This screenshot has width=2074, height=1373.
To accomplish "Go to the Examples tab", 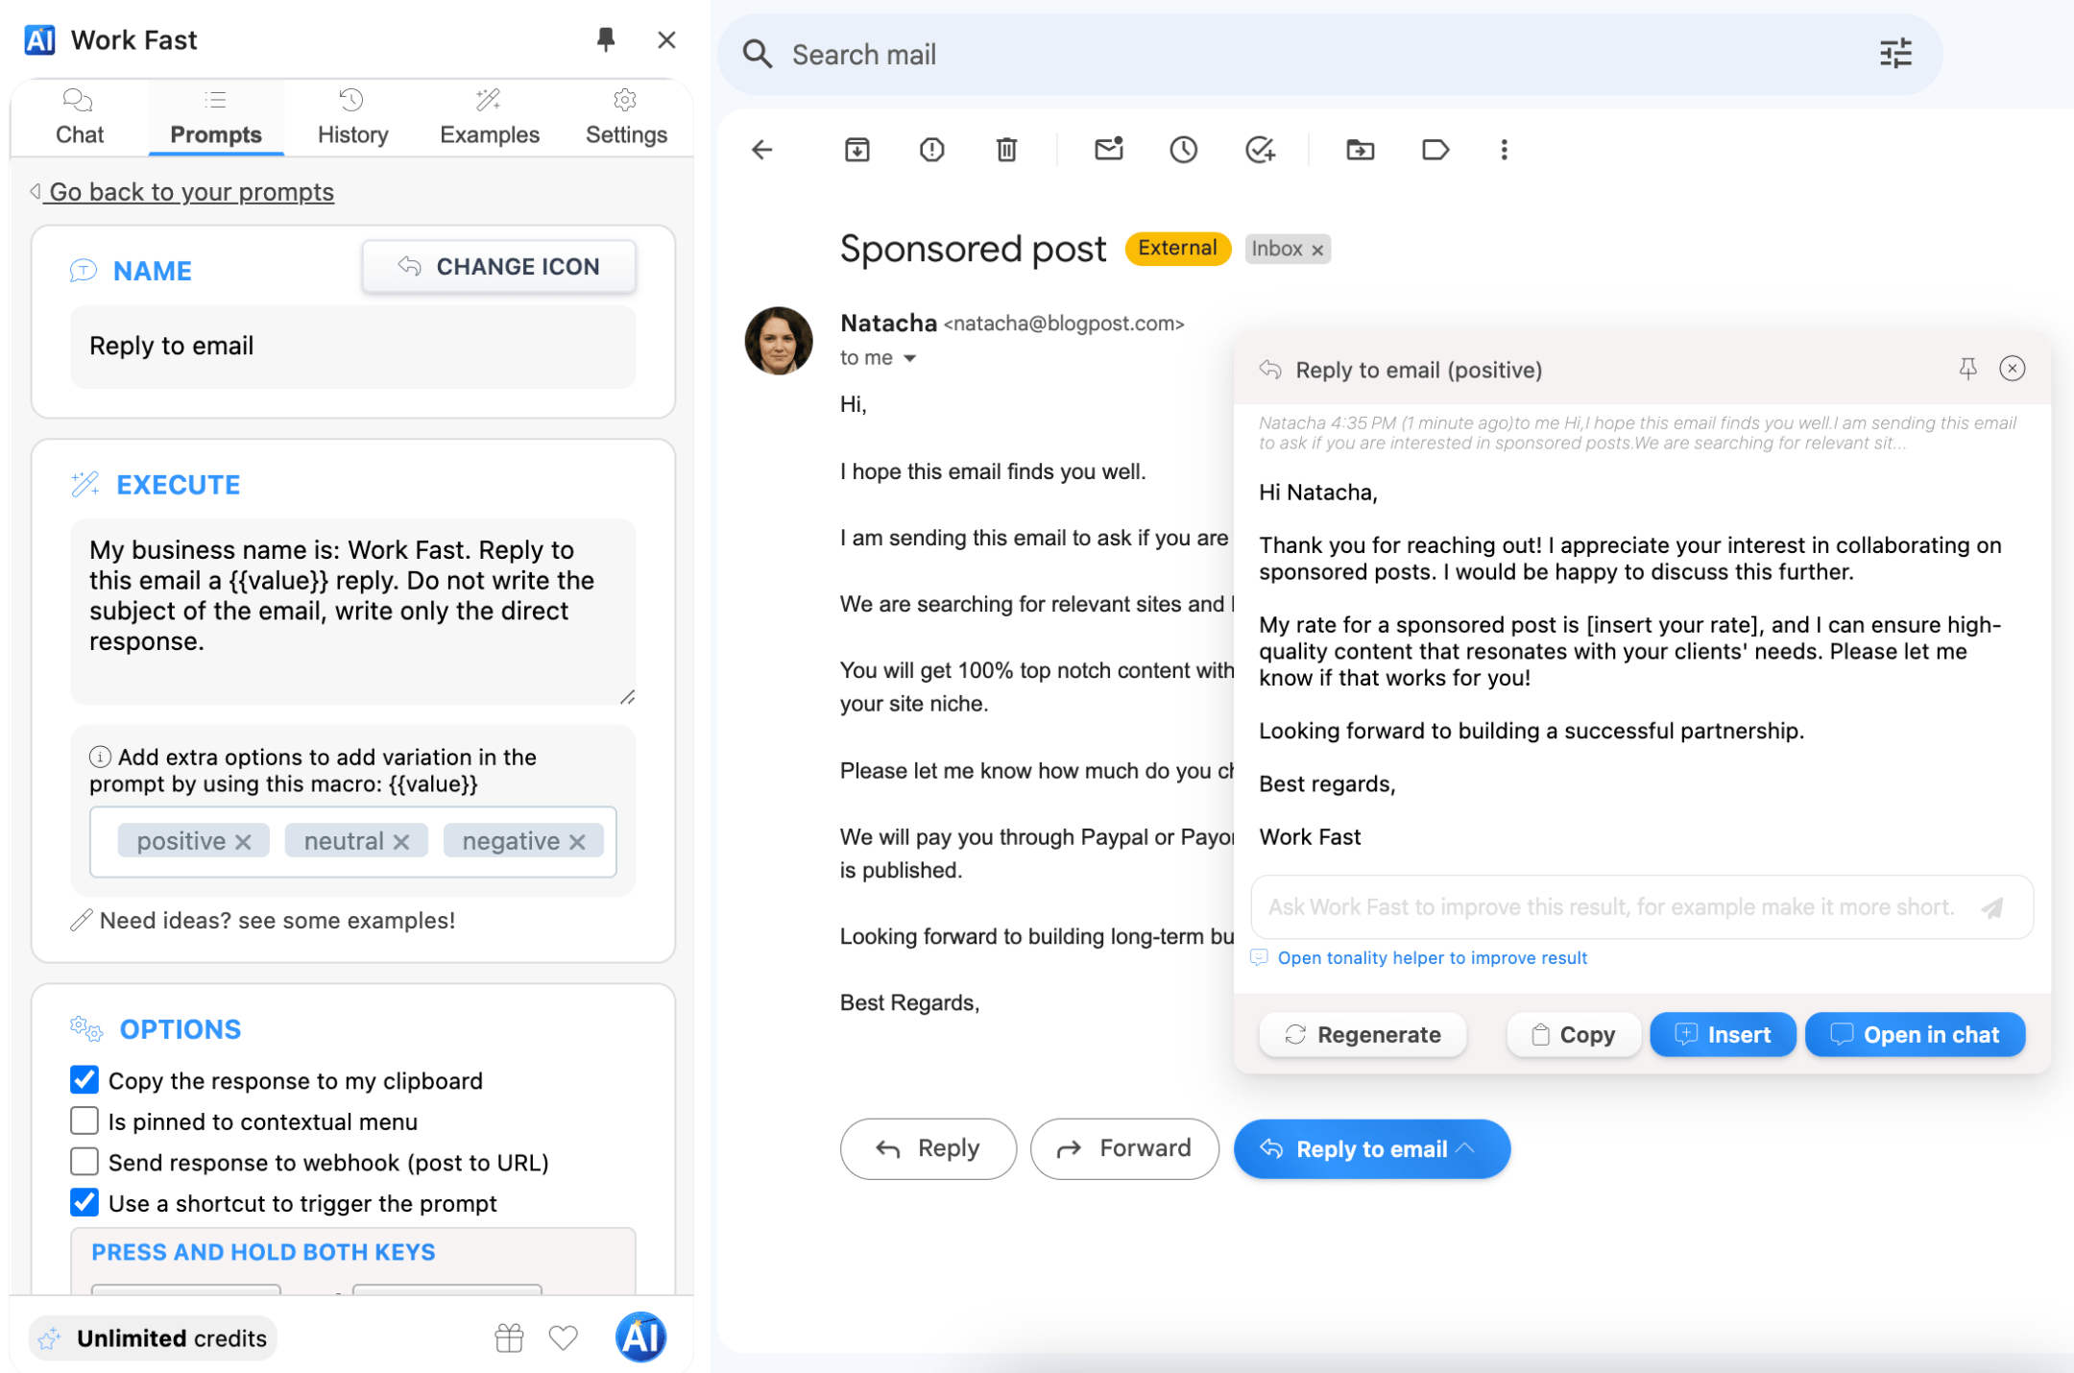I will coord(490,118).
